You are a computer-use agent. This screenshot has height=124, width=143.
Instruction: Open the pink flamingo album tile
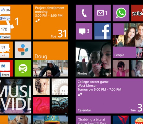click(x=42, y=105)
